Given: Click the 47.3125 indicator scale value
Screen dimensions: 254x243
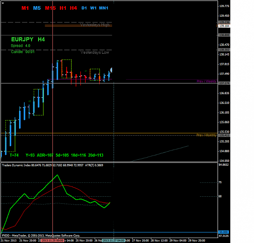Looking at the screenshot, I should coord(224,236).
